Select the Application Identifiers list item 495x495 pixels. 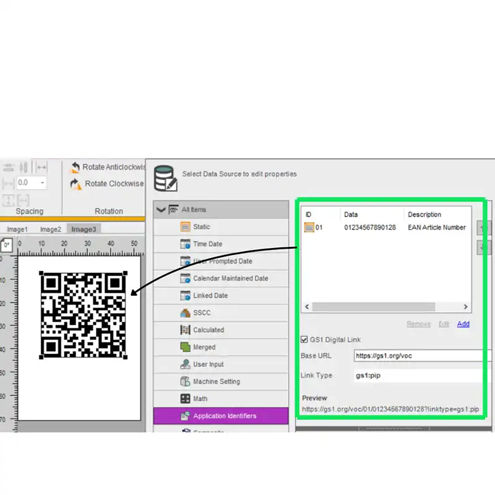click(x=221, y=416)
